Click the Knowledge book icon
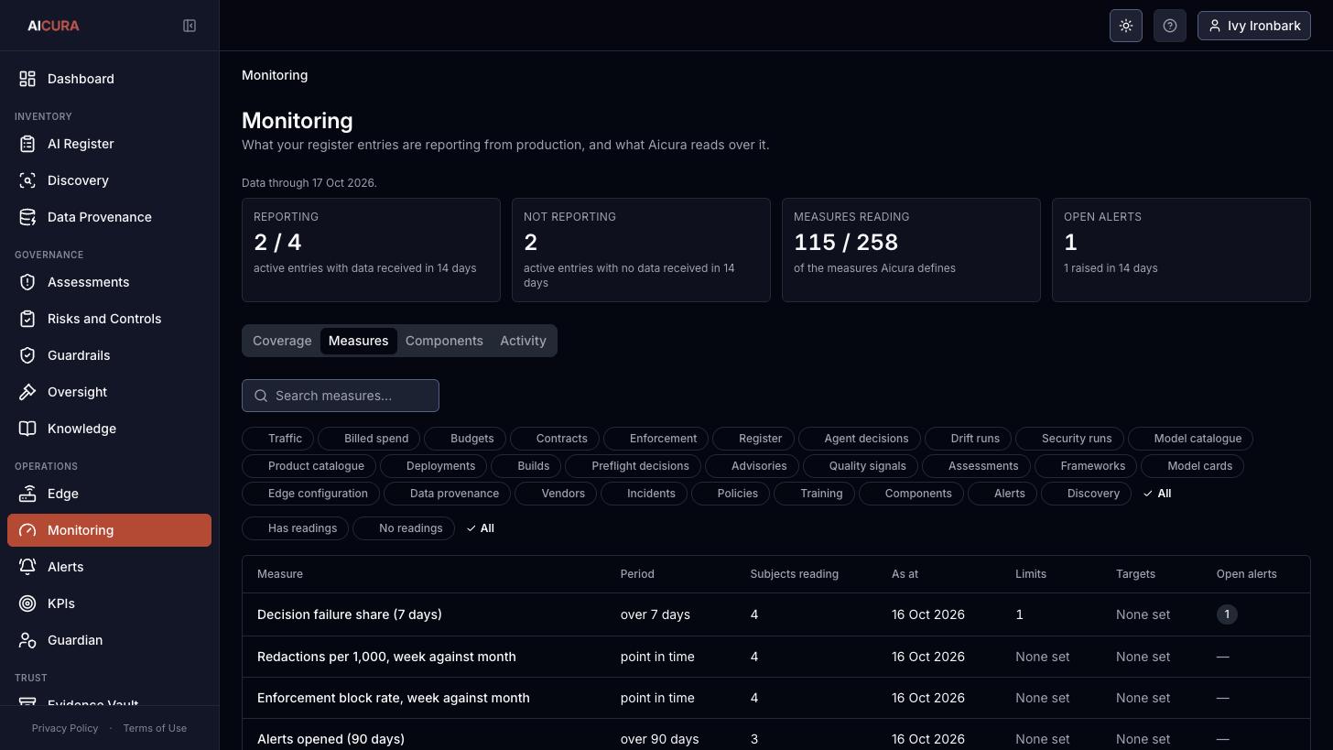The height and width of the screenshot is (750, 1333). (27, 429)
